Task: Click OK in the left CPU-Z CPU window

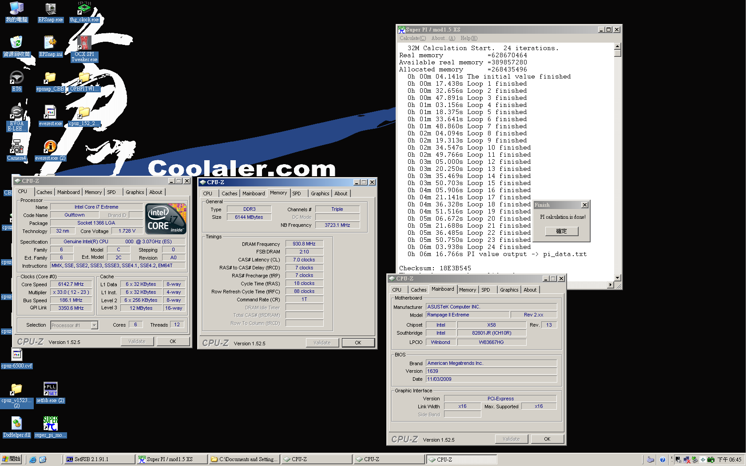Action: click(x=173, y=341)
